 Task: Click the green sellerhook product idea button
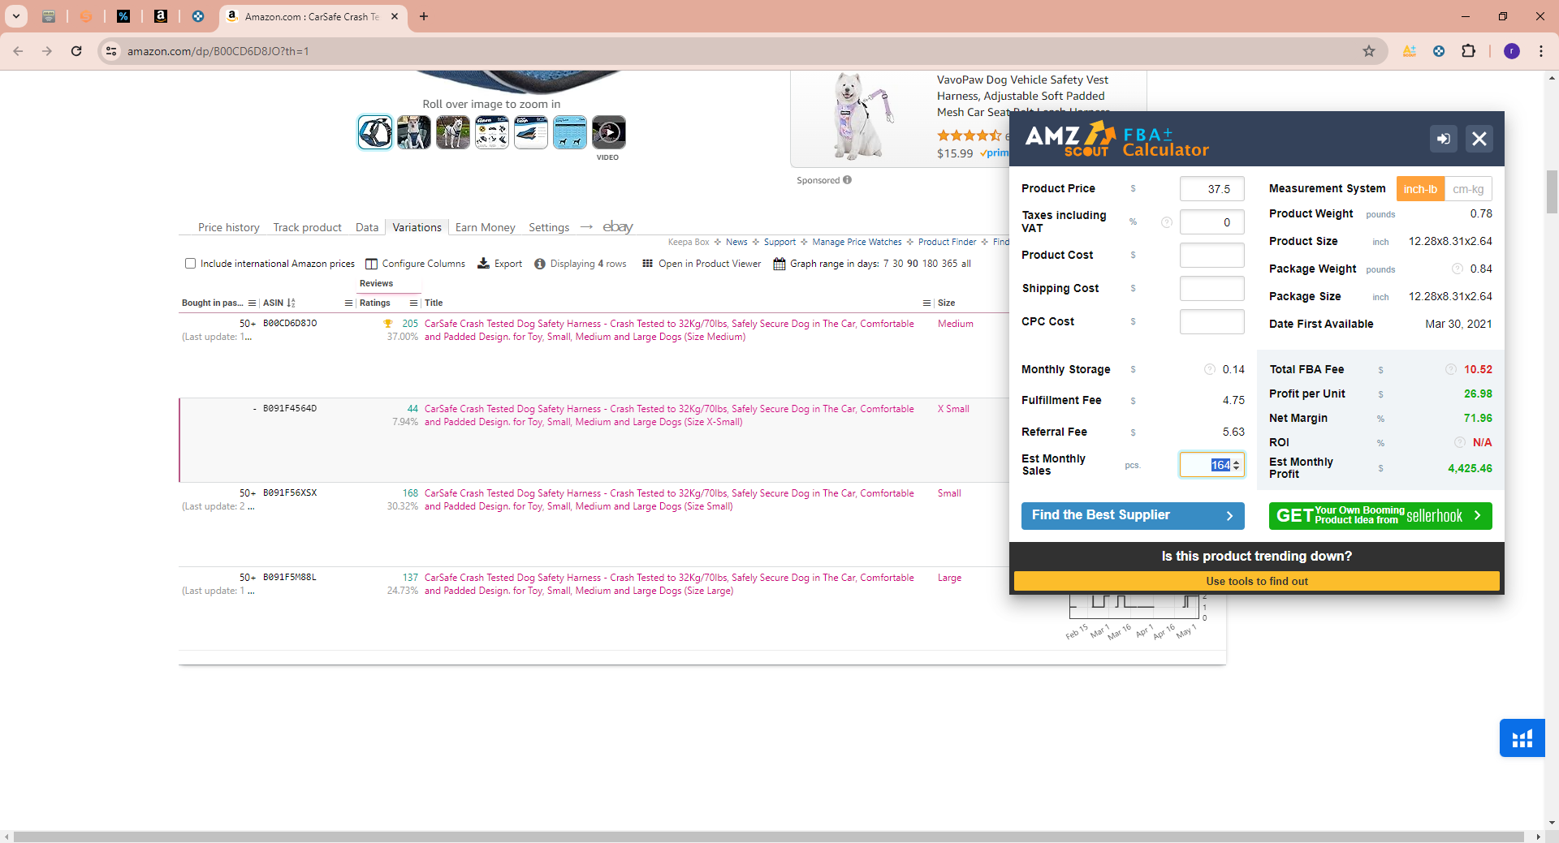1380,515
